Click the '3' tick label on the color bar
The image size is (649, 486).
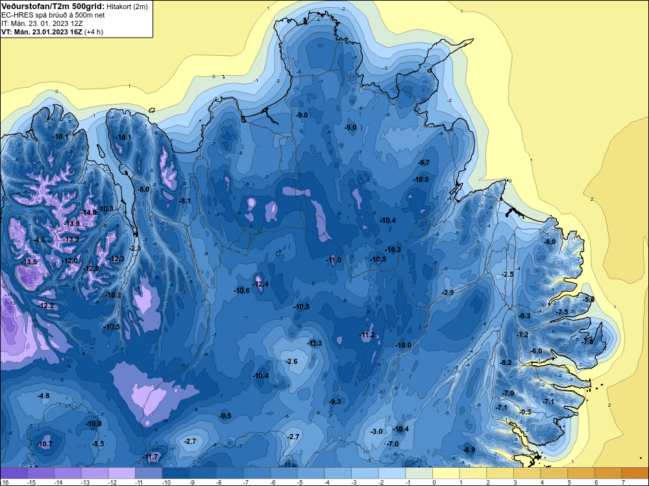tap(515, 482)
